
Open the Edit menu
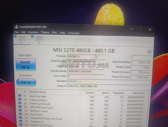[23, 32]
